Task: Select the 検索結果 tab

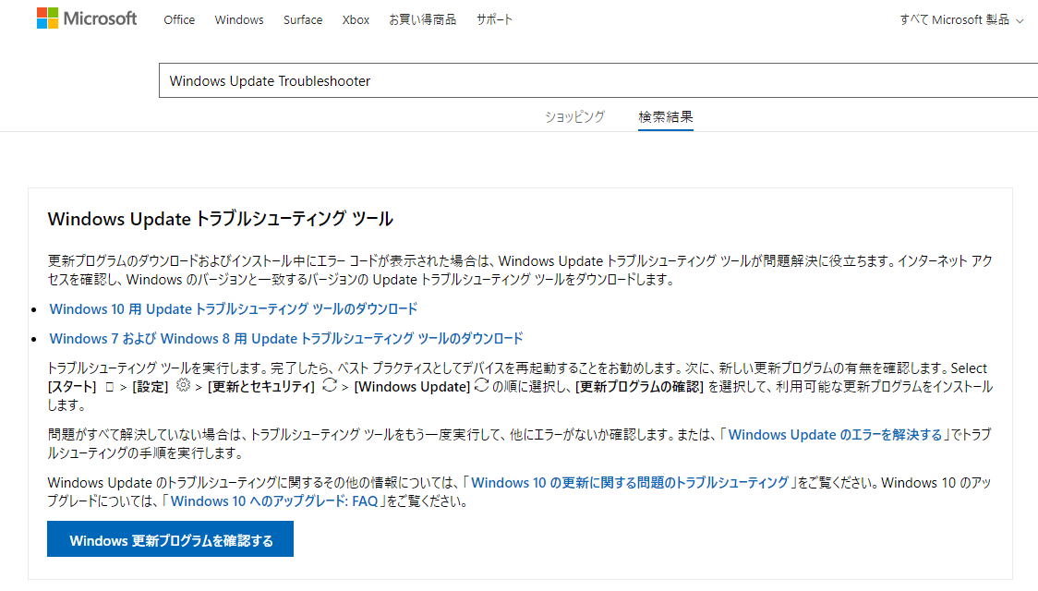Action: coord(665,117)
